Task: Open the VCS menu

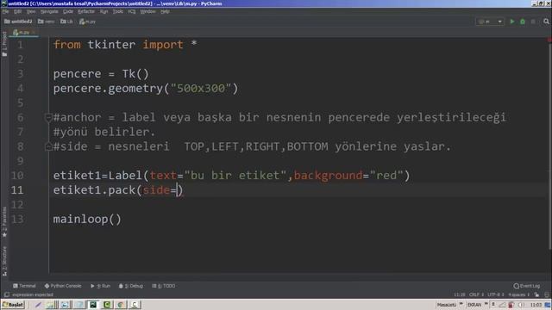Action: point(132,11)
